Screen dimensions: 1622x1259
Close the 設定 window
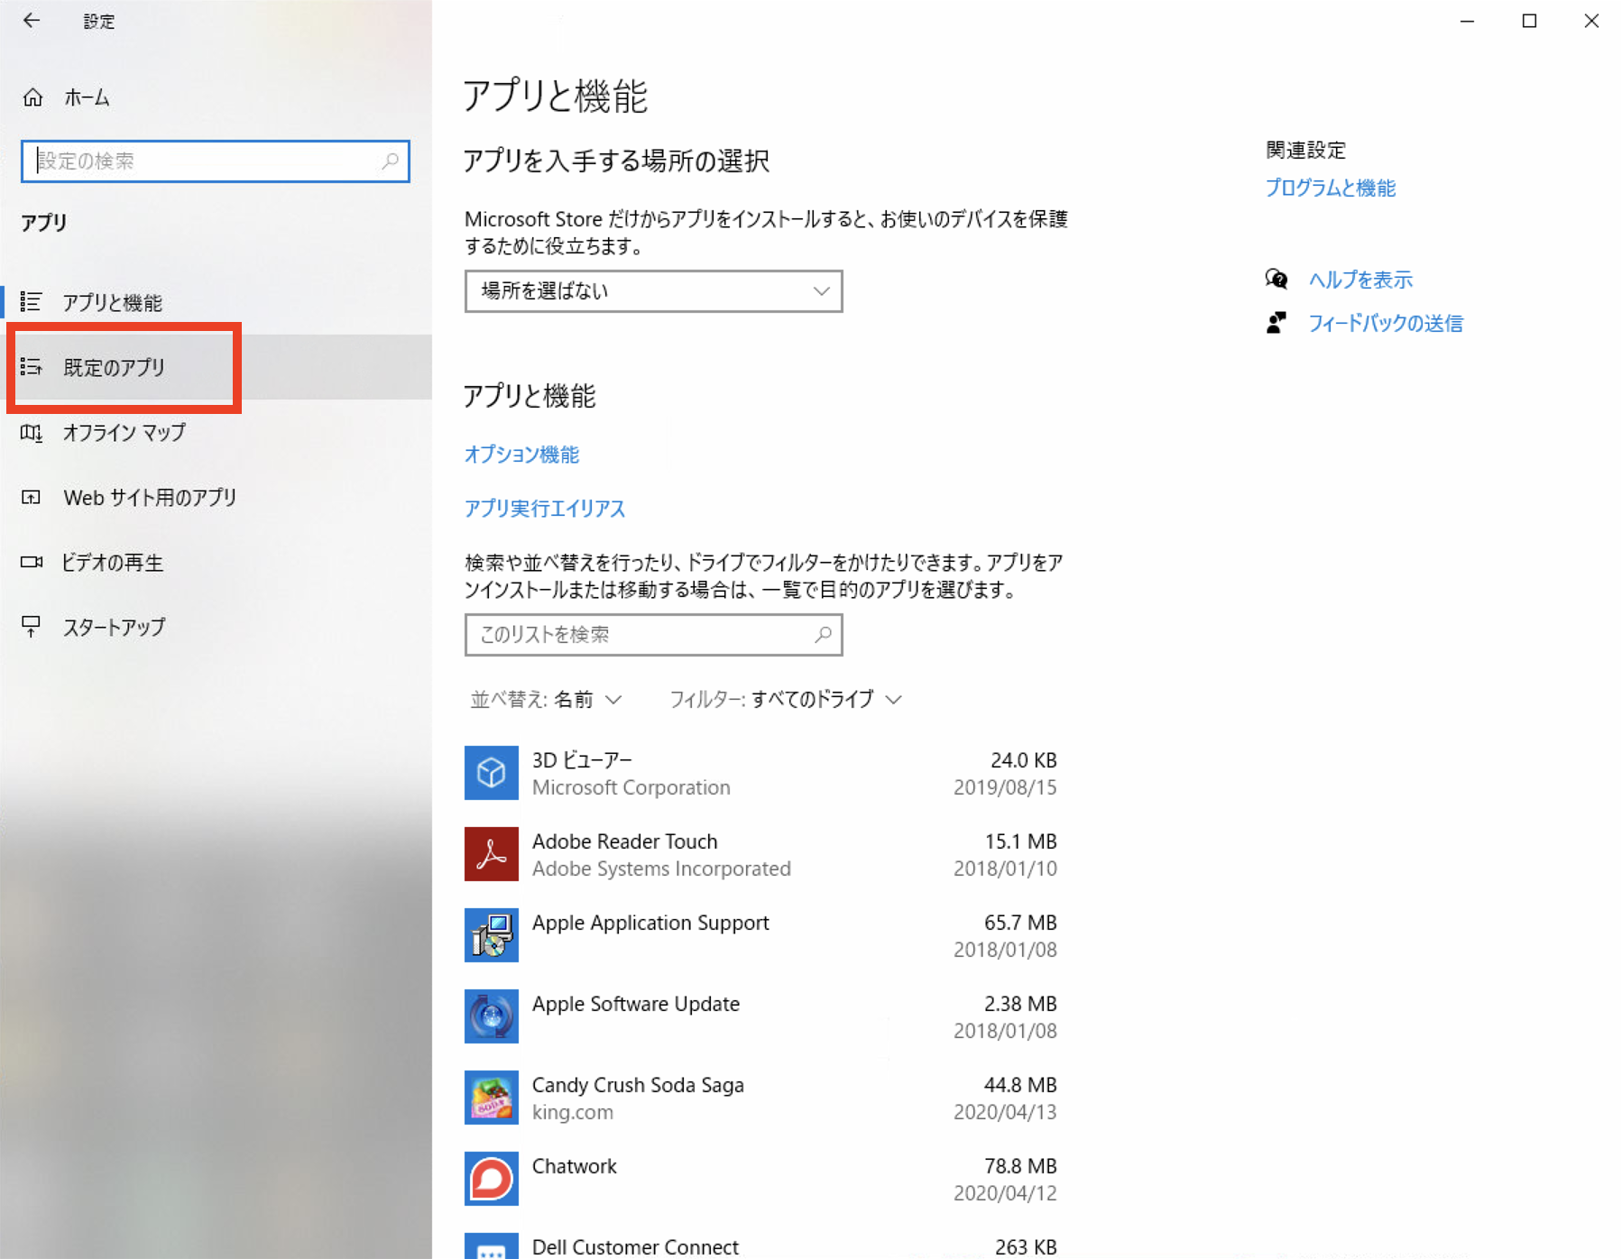(1591, 21)
